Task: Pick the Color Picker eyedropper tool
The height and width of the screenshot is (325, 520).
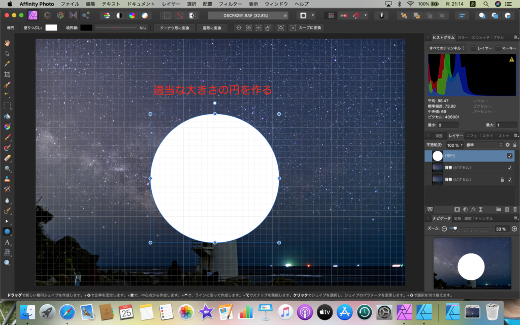Action: click(x=7, y=63)
